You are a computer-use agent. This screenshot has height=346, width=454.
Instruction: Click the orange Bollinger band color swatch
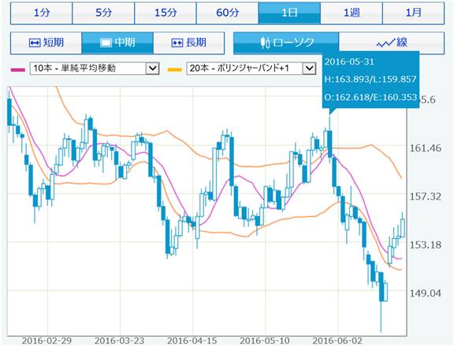[175, 69]
